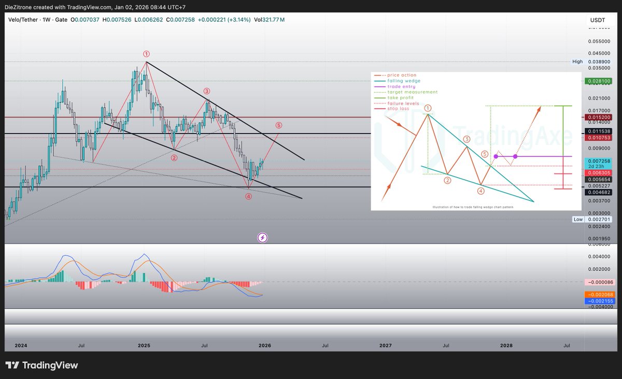
Task: Click the USDT currency label
Action: (x=597, y=20)
